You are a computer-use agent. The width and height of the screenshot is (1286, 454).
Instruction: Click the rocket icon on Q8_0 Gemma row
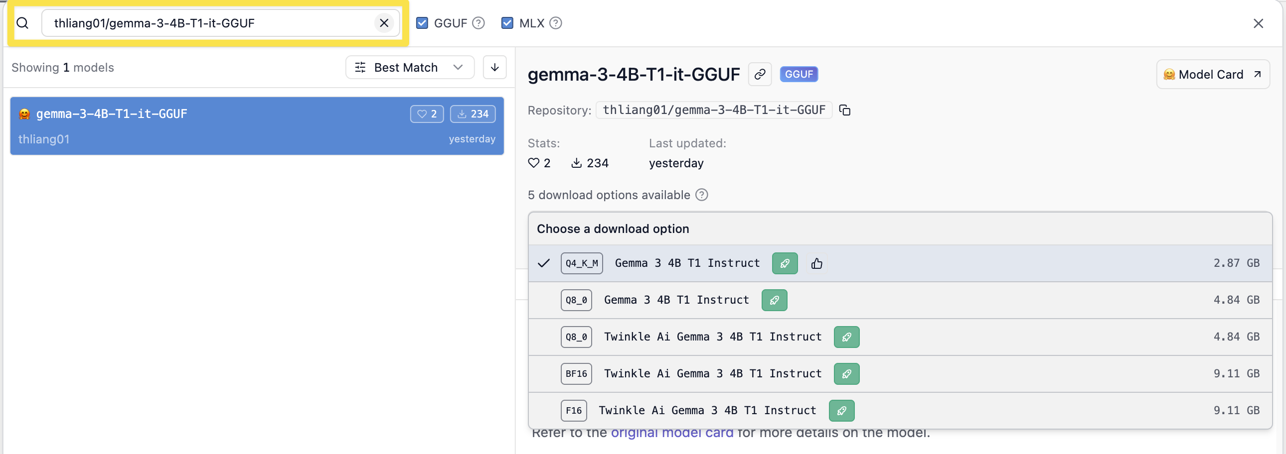click(774, 300)
